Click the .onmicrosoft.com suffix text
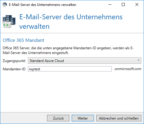The height and width of the screenshot is (124, 144). pyautogui.click(x=127, y=69)
